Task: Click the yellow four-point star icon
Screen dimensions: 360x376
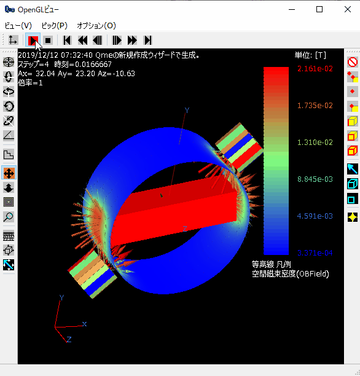Action: tap(353, 217)
